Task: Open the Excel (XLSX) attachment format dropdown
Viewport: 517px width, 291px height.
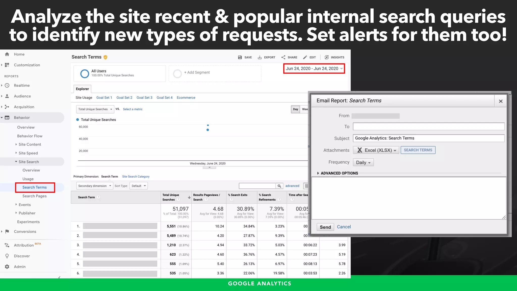Action: (376, 150)
